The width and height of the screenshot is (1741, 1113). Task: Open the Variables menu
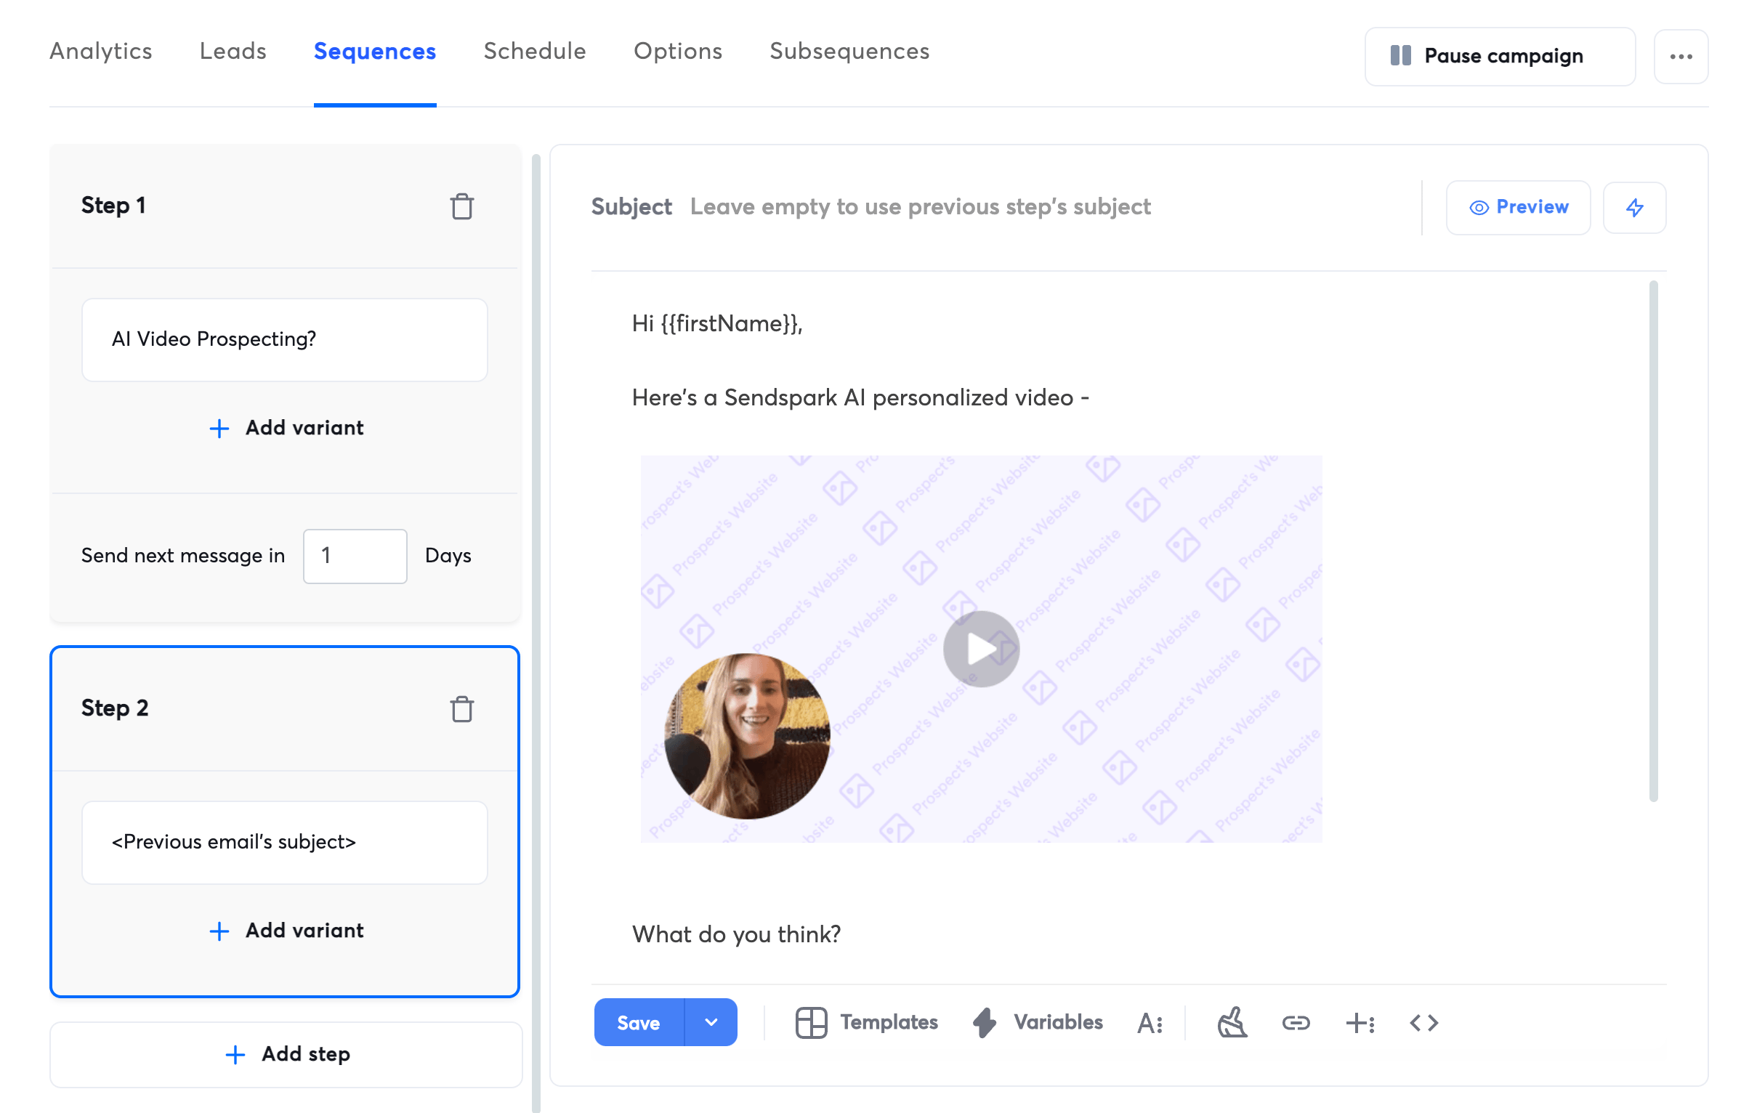click(x=1038, y=1023)
